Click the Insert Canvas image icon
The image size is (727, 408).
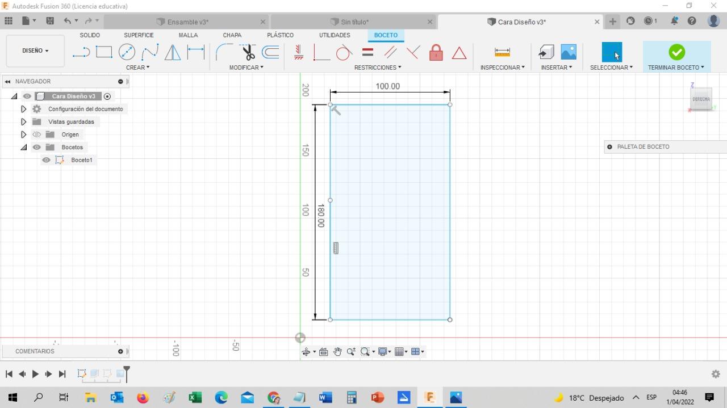pos(569,52)
